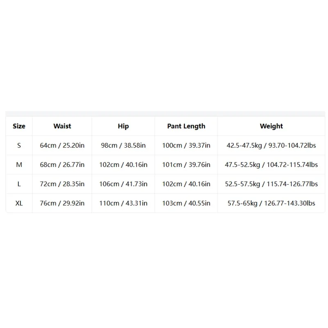This screenshot has height=328, width=328.
Task: Click the Hip column header
Action: point(123,126)
